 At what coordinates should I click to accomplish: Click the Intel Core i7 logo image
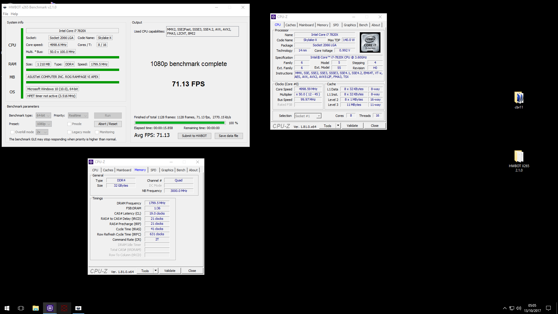(370, 42)
